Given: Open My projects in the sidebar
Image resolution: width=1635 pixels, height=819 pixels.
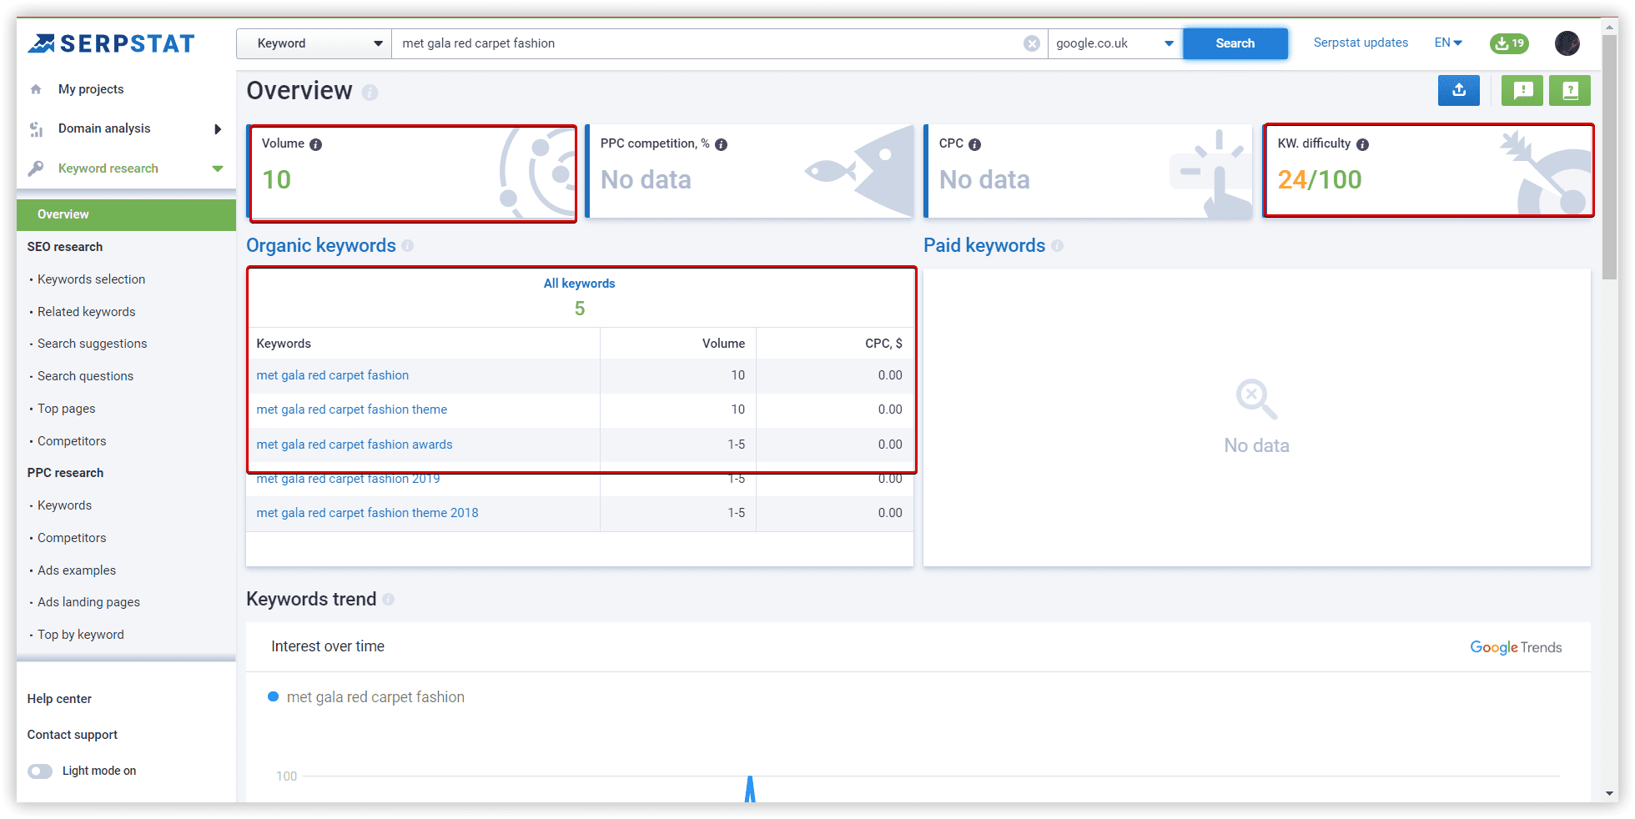Looking at the screenshot, I should pyautogui.click(x=91, y=89).
